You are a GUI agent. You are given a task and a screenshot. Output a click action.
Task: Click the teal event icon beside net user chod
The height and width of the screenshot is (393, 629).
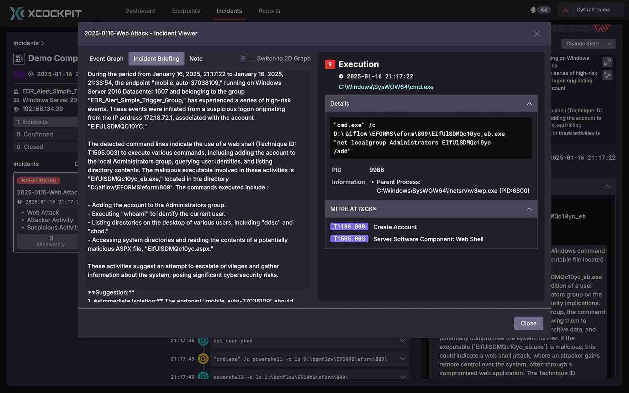click(203, 341)
